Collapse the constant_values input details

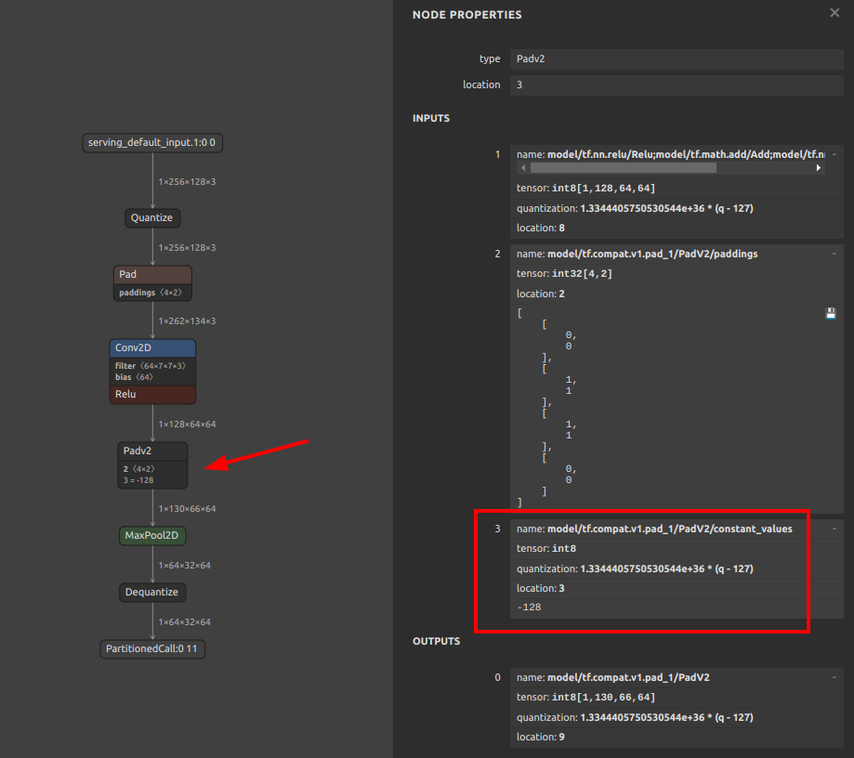click(x=834, y=529)
